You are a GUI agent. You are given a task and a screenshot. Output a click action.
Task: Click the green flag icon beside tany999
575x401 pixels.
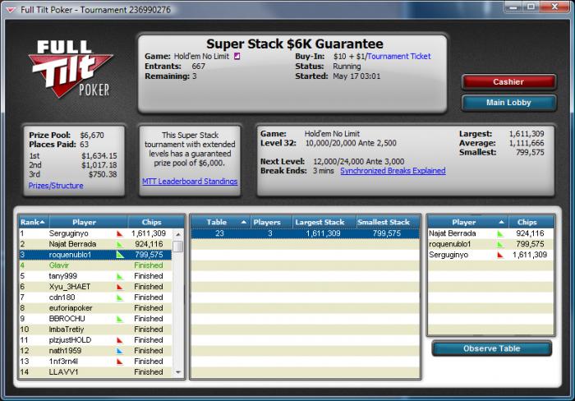(x=120, y=276)
